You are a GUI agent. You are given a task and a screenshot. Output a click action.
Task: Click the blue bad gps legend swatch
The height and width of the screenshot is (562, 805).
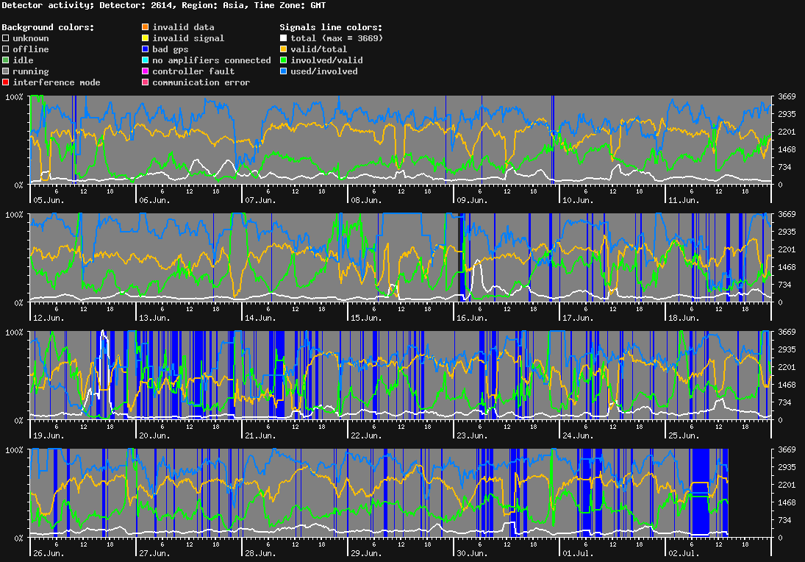[x=146, y=49]
